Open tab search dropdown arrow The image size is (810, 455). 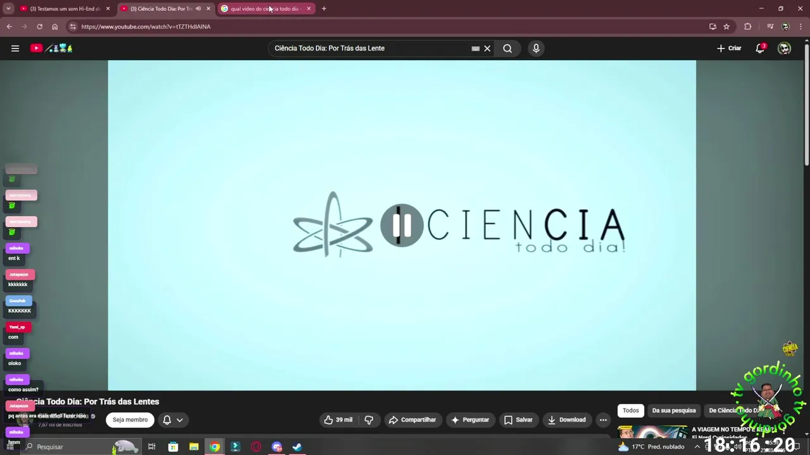[x=8, y=9]
